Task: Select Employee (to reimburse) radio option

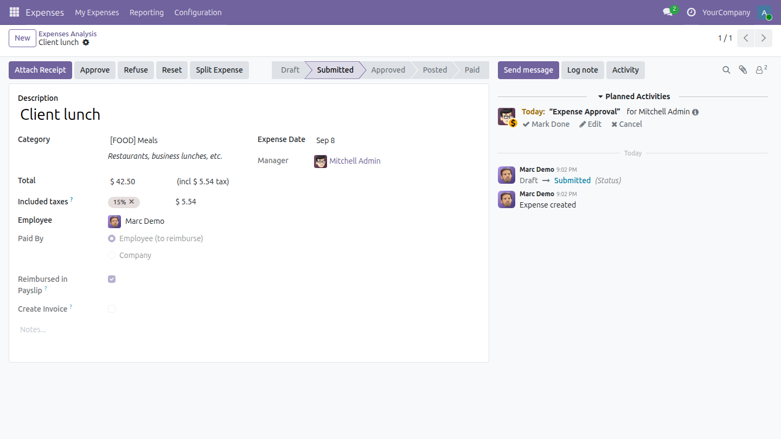Action: (112, 238)
